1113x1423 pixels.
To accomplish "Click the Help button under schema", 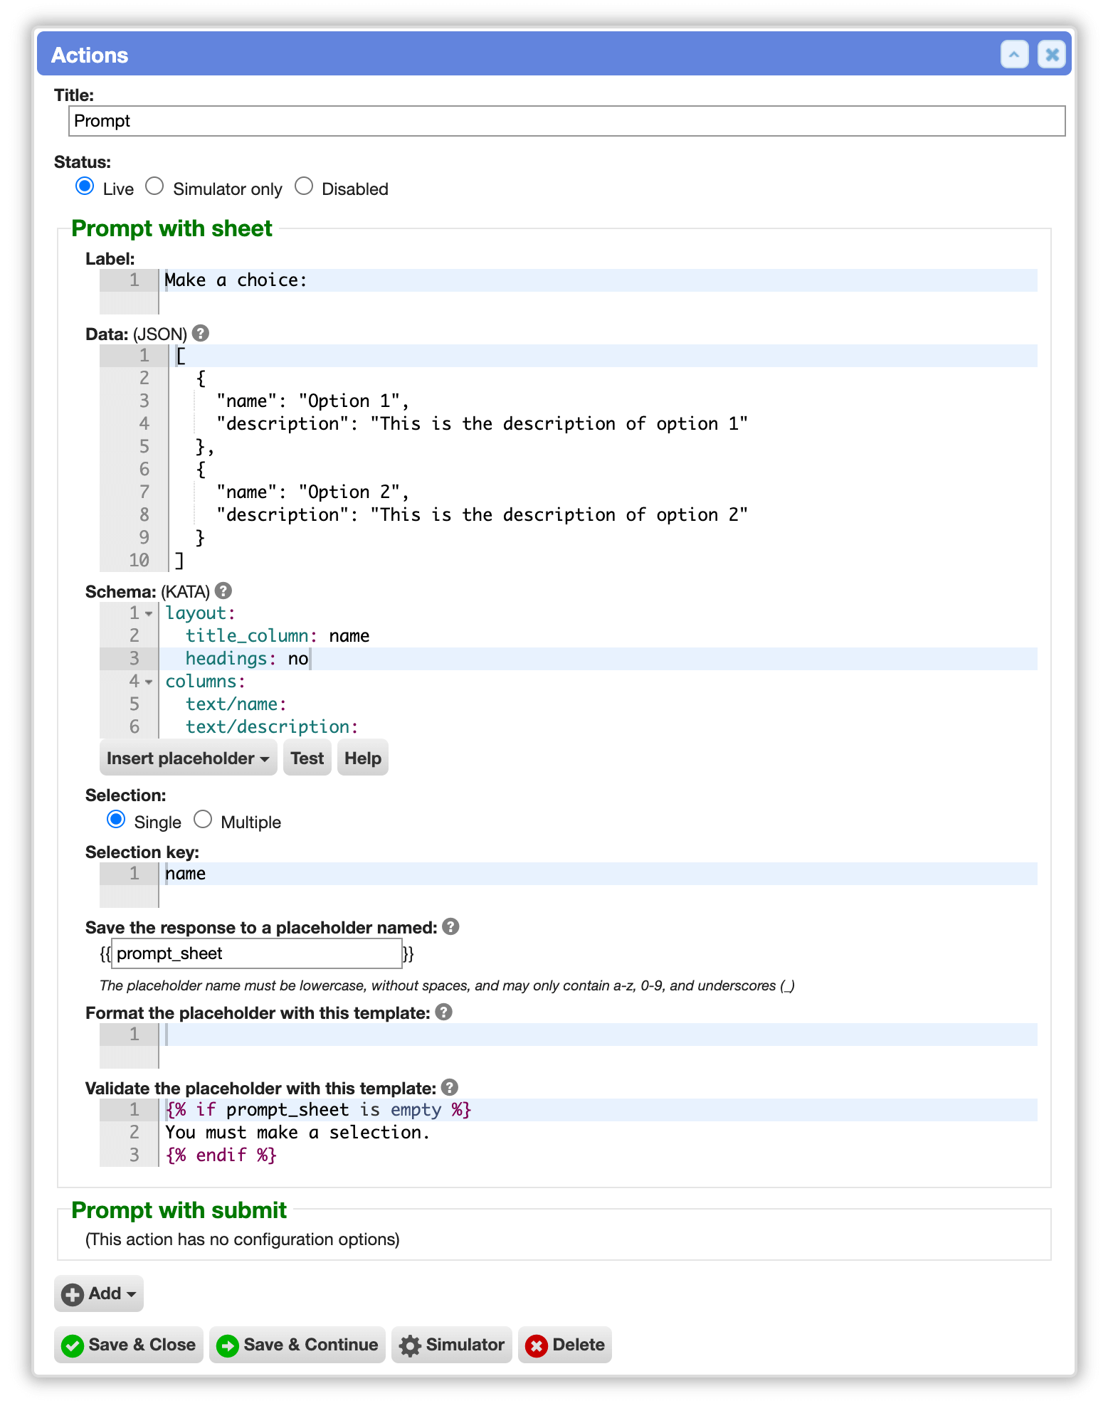I will coord(363,758).
